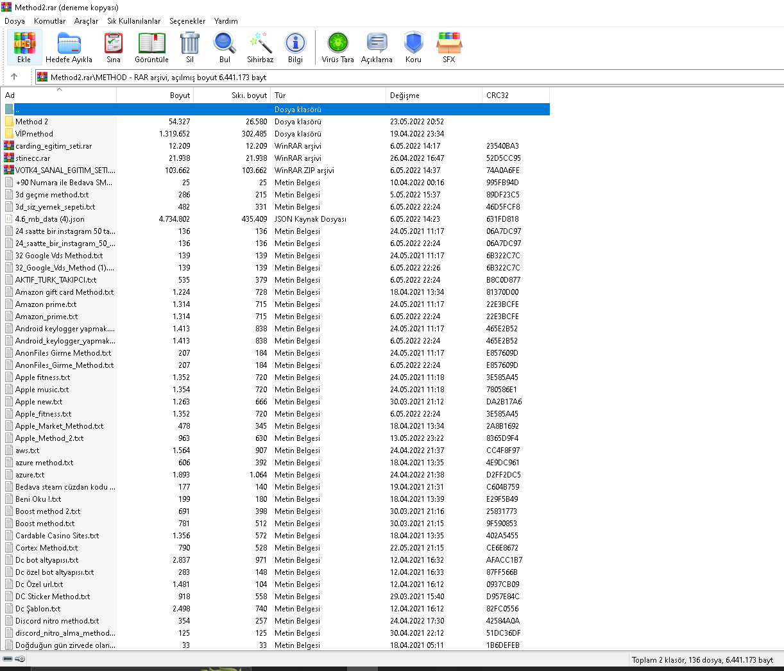784x671 pixels.
Task: Sort by the Değişme column header
Action: point(434,95)
